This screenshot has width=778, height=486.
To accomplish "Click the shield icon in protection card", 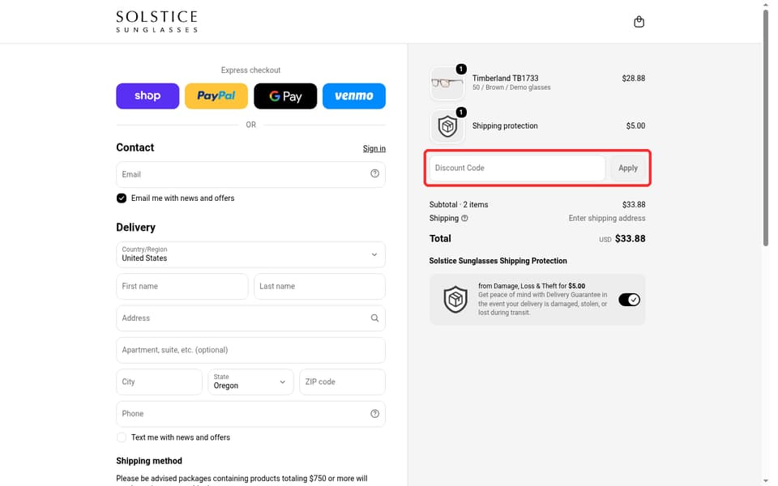I will [x=455, y=300].
